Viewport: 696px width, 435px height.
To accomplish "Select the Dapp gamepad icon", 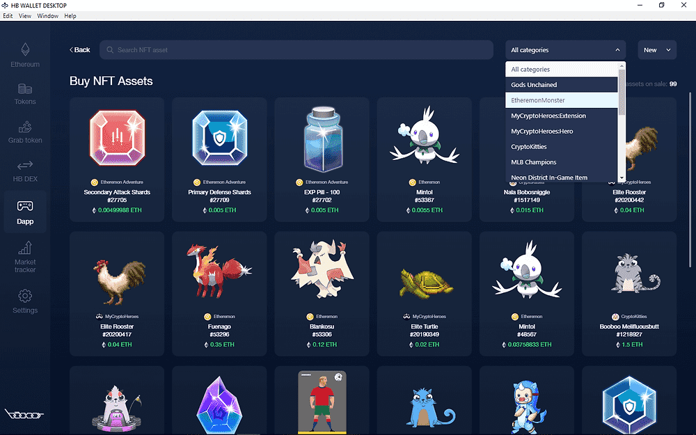I will (x=25, y=206).
